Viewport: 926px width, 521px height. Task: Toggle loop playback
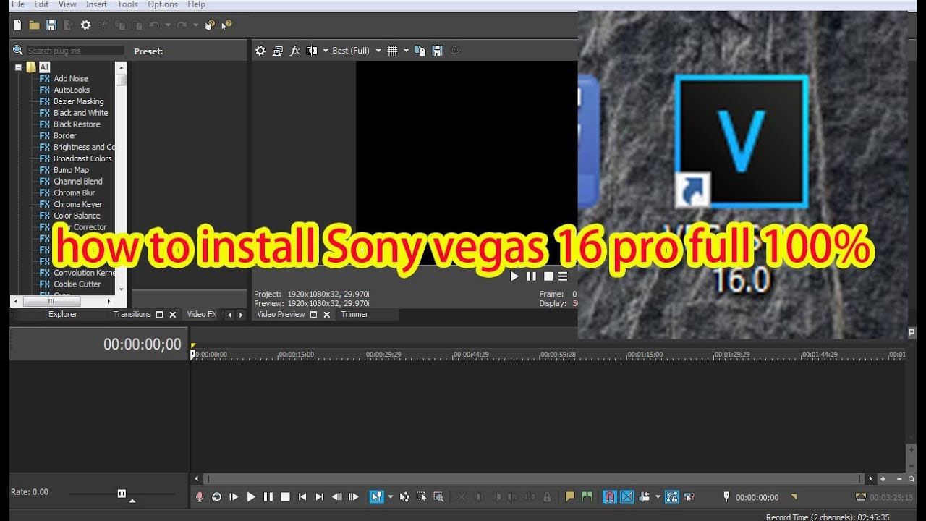[x=216, y=497]
